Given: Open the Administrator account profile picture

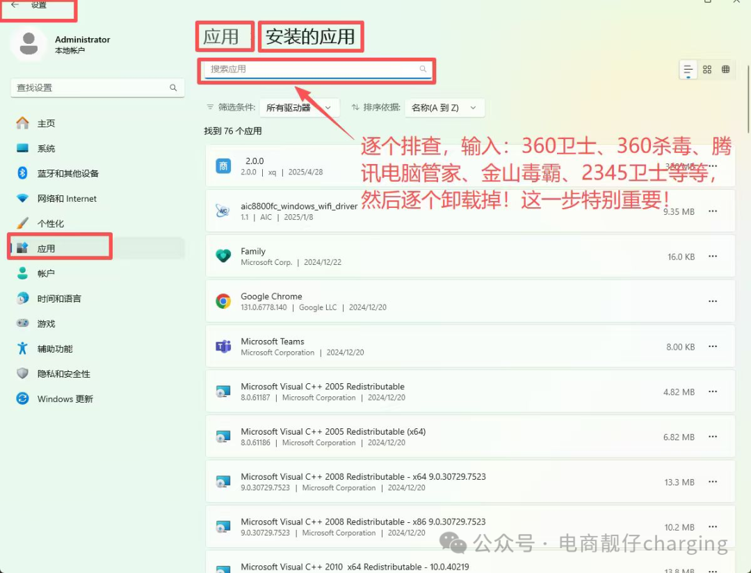Looking at the screenshot, I should click(x=29, y=44).
